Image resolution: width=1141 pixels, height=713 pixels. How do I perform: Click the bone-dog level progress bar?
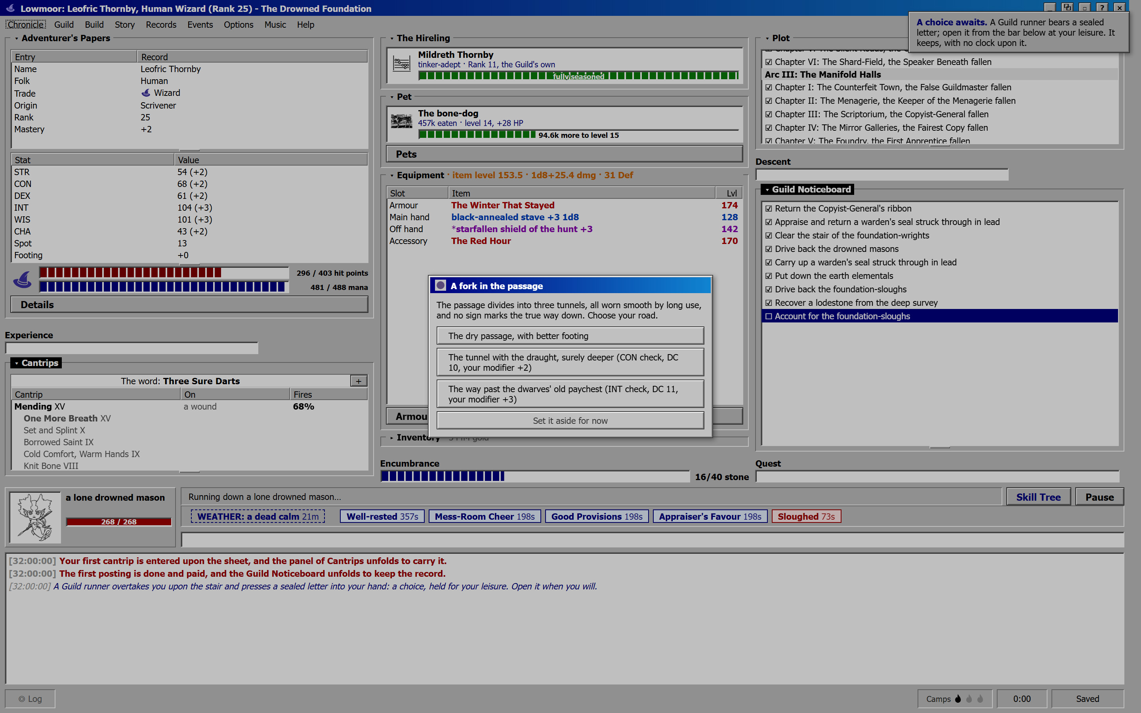click(x=578, y=135)
